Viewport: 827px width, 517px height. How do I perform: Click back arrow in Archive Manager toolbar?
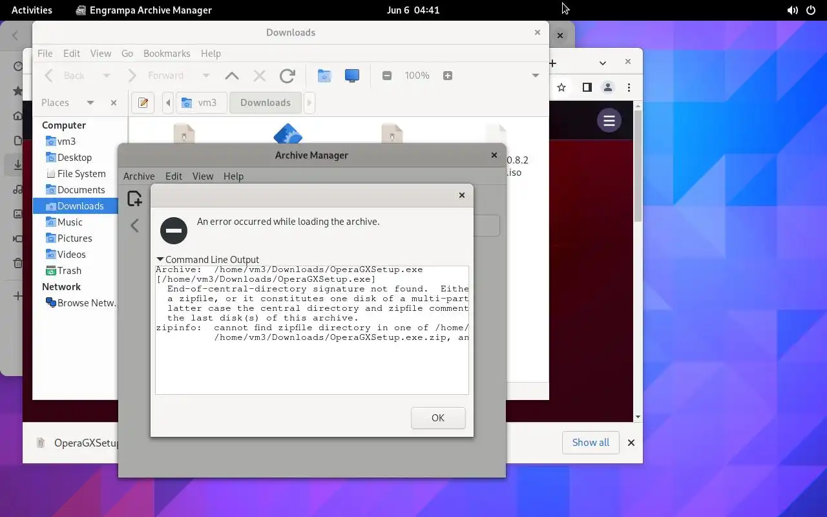[134, 226]
